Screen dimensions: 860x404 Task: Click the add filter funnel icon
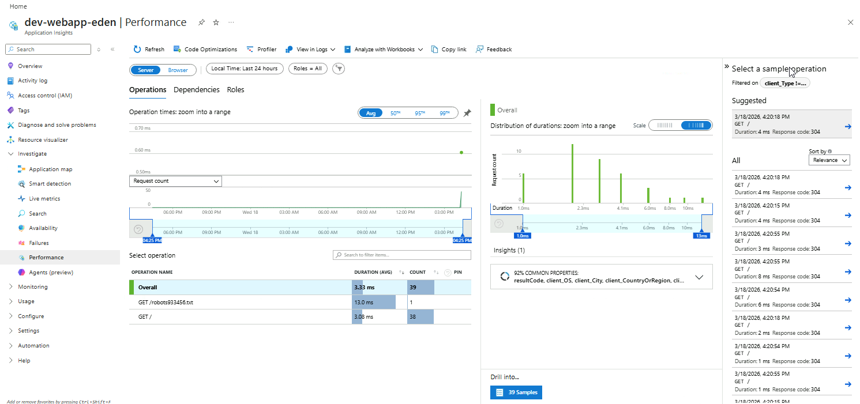point(339,69)
